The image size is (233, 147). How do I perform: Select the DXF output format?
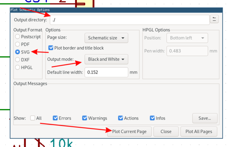pos(18,60)
